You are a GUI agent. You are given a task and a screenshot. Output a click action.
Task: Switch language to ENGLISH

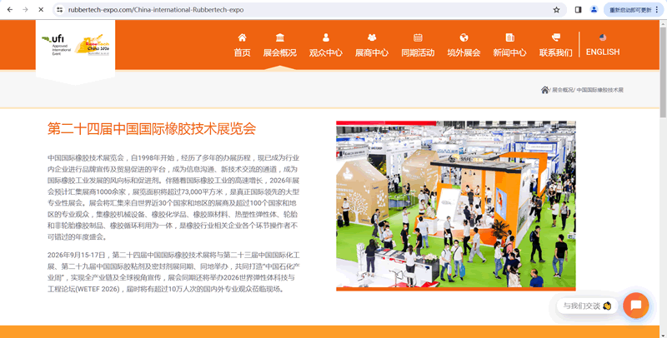(x=603, y=52)
